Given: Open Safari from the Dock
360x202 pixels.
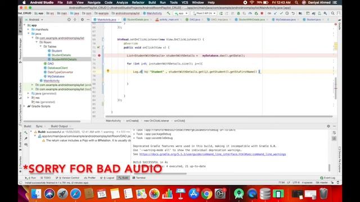Looking at the screenshot, I should tap(75, 194).
